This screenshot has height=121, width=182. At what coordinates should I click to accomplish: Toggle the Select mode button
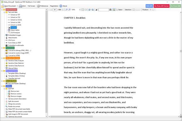pos(119,10)
